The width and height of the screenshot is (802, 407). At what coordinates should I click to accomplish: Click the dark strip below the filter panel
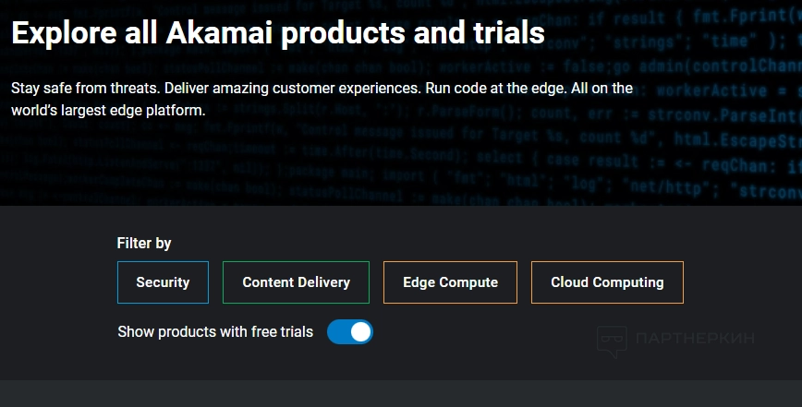pyautogui.click(x=401, y=393)
